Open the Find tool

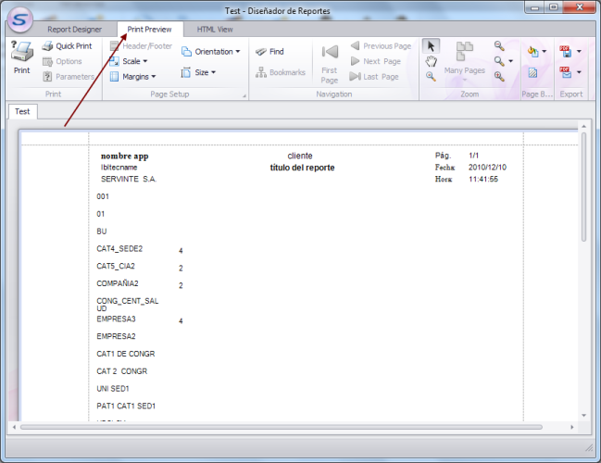click(x=269, y=52)
